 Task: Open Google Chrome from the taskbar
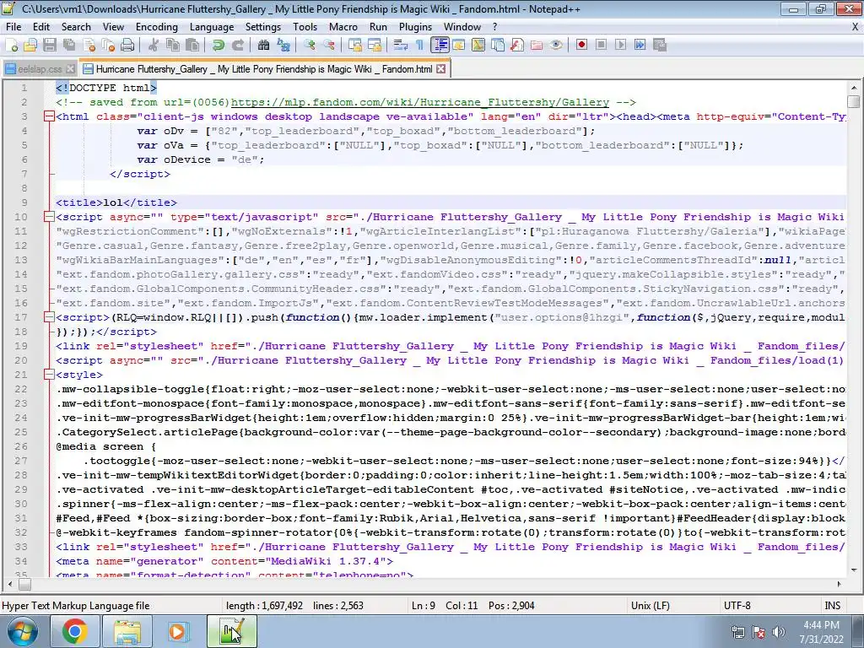coord(74,631)
